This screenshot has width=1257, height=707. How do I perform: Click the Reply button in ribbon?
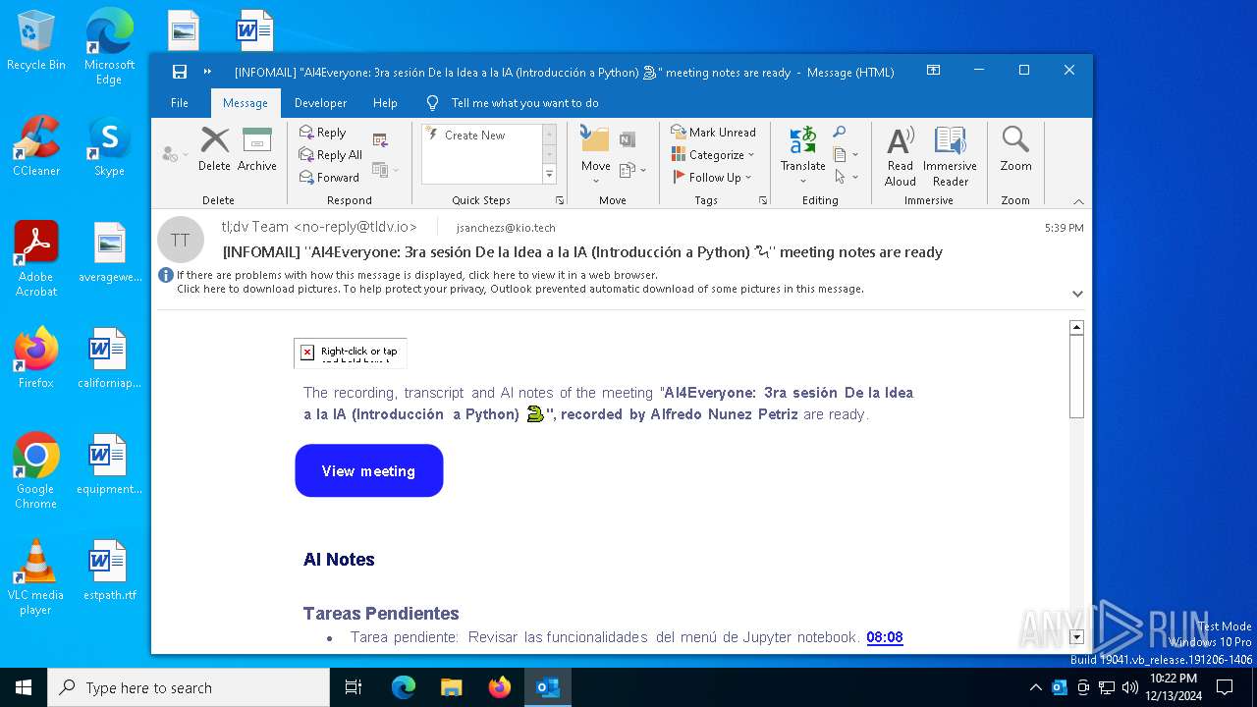point(323,133)
